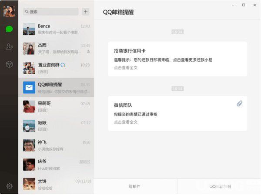Maximize the WeChat window

[x=244, y=5]
